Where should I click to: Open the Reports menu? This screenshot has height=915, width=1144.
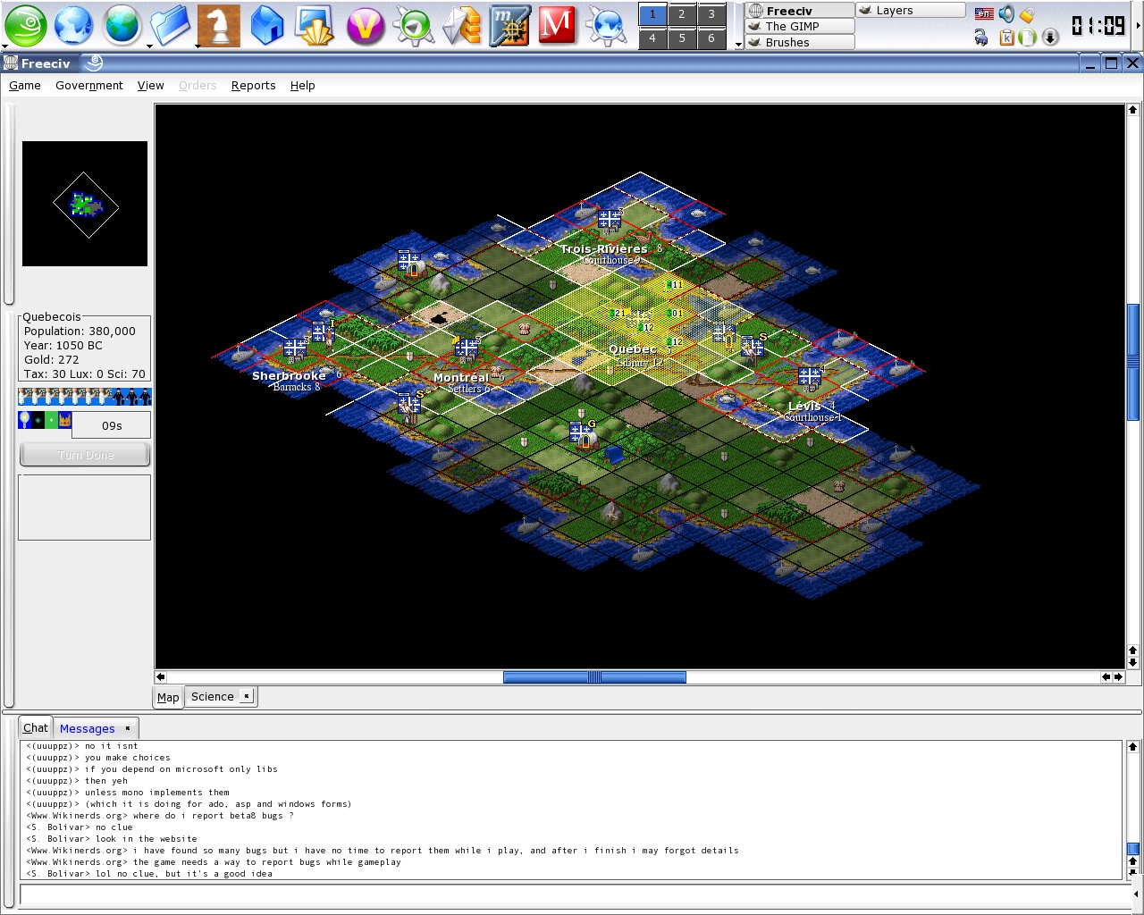(253, 86)
